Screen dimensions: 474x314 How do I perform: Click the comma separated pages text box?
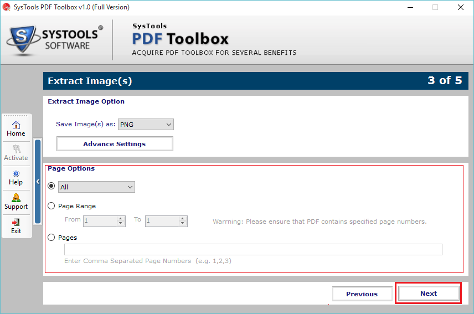(x=253, y=250)
